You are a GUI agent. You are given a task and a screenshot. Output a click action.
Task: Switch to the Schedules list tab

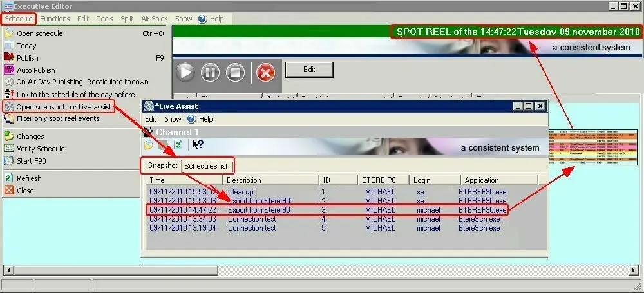click(206, 165)
